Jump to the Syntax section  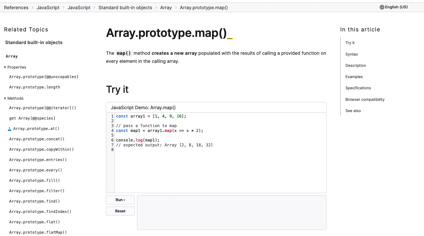point(352,54)
